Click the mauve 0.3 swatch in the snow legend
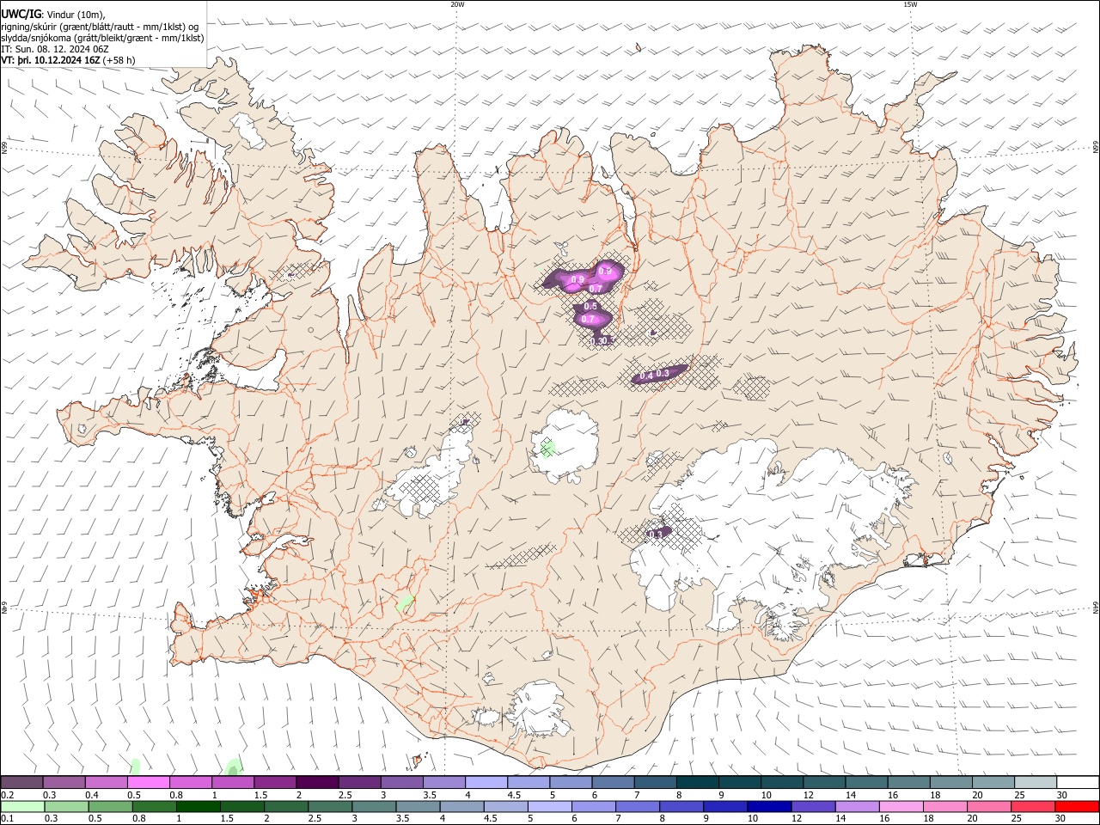Screen dimensions: 1100x825 tap(64, 783)
